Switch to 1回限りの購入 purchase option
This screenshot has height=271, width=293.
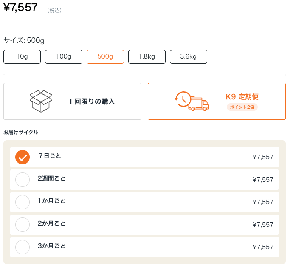(72, 101)
